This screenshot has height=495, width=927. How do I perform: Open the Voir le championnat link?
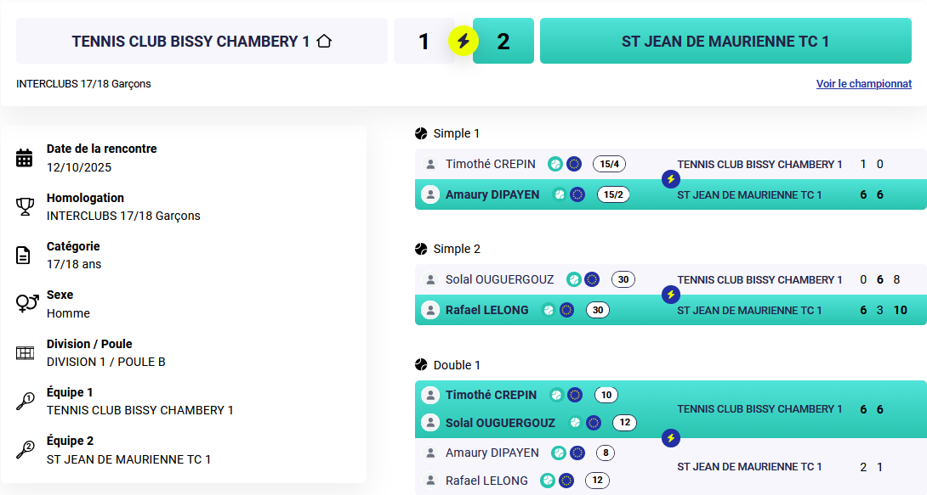click(x=863, y=84)
